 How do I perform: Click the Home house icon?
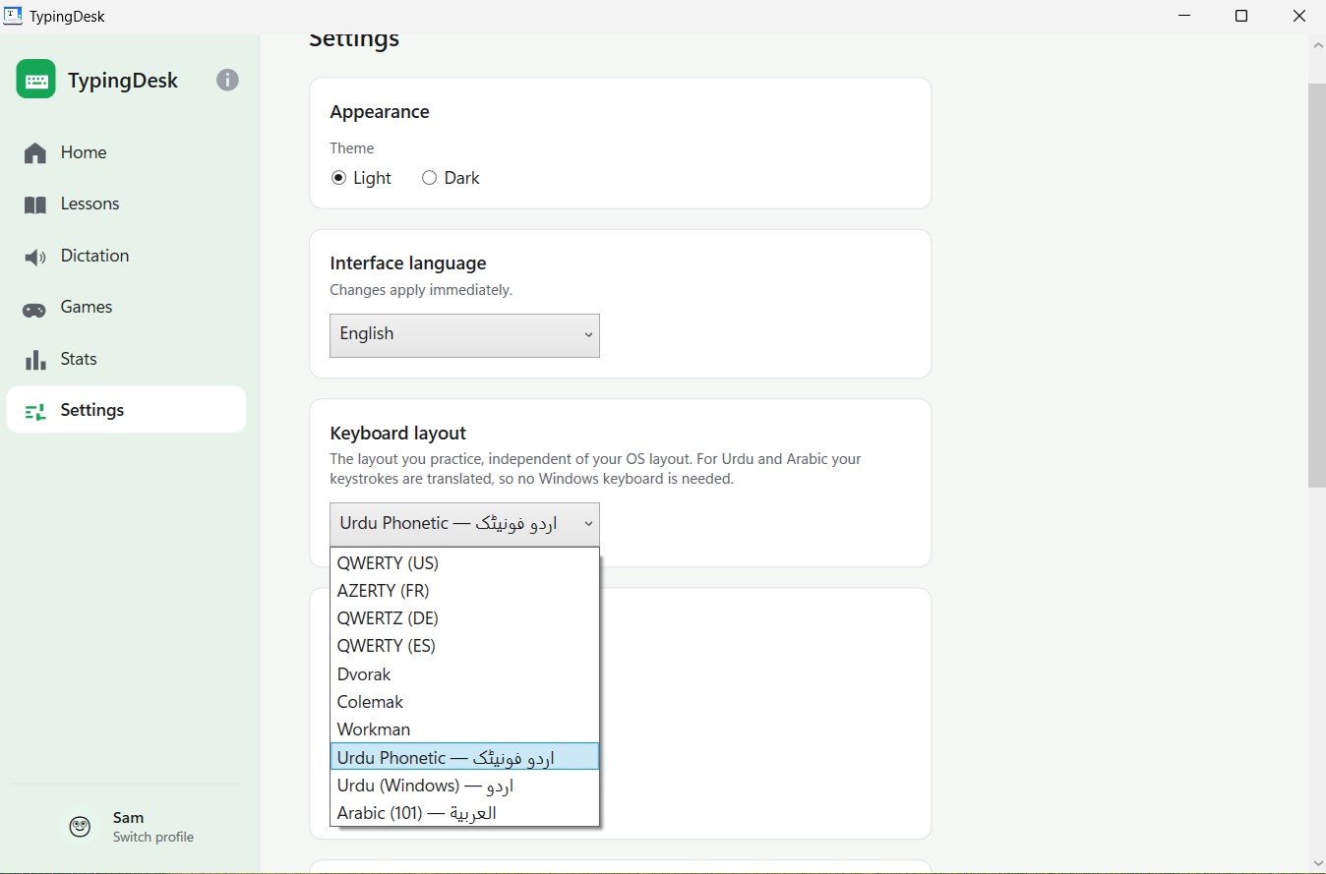[x=35, y=152]
